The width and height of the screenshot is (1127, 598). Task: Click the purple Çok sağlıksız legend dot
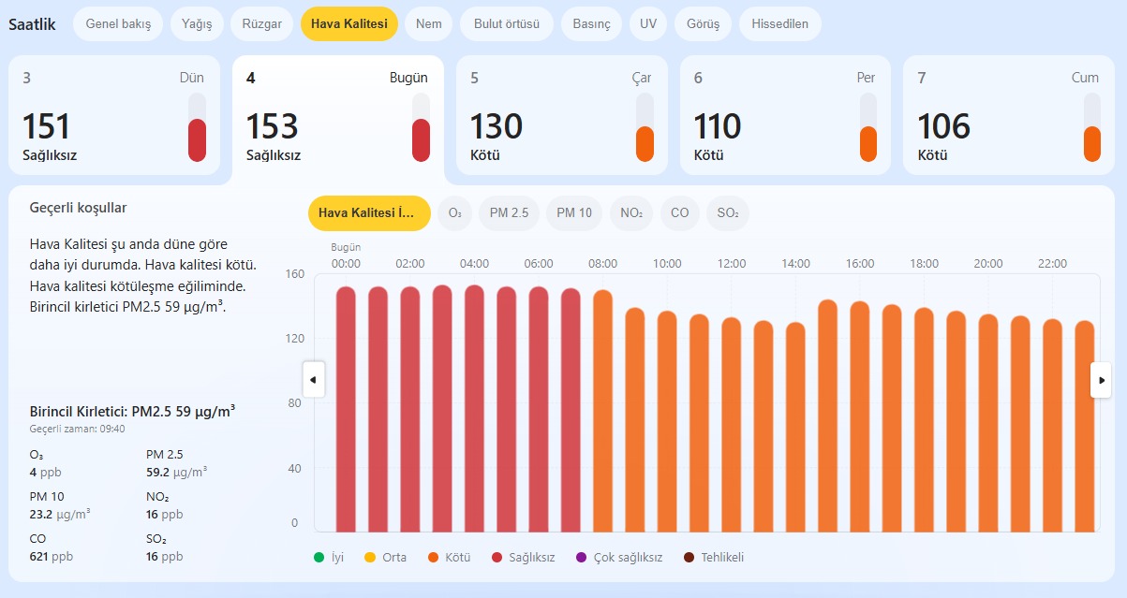coord(581,558)
